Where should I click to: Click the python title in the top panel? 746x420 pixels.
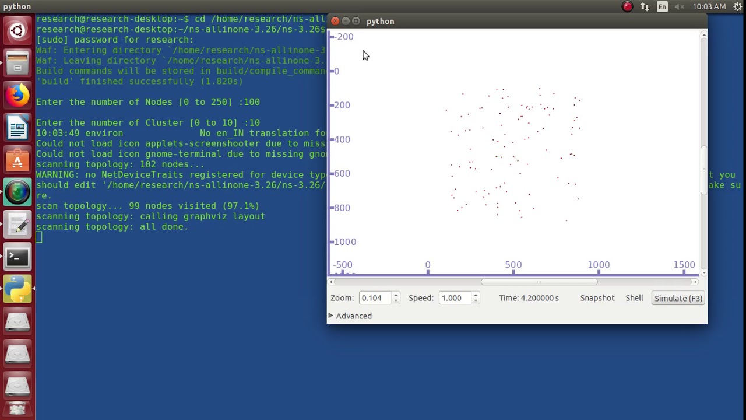17,7
